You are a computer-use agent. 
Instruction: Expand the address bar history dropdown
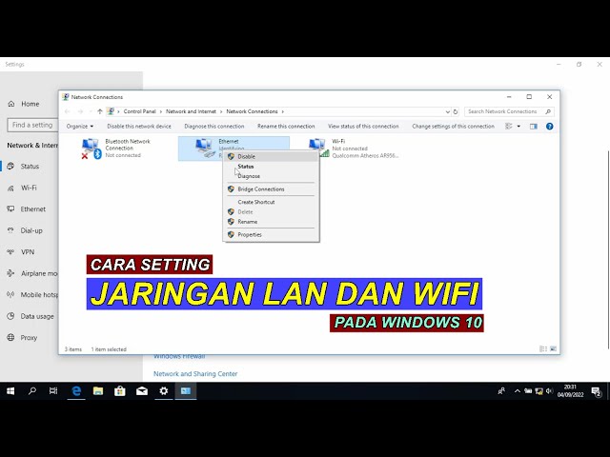pos(447,111)
